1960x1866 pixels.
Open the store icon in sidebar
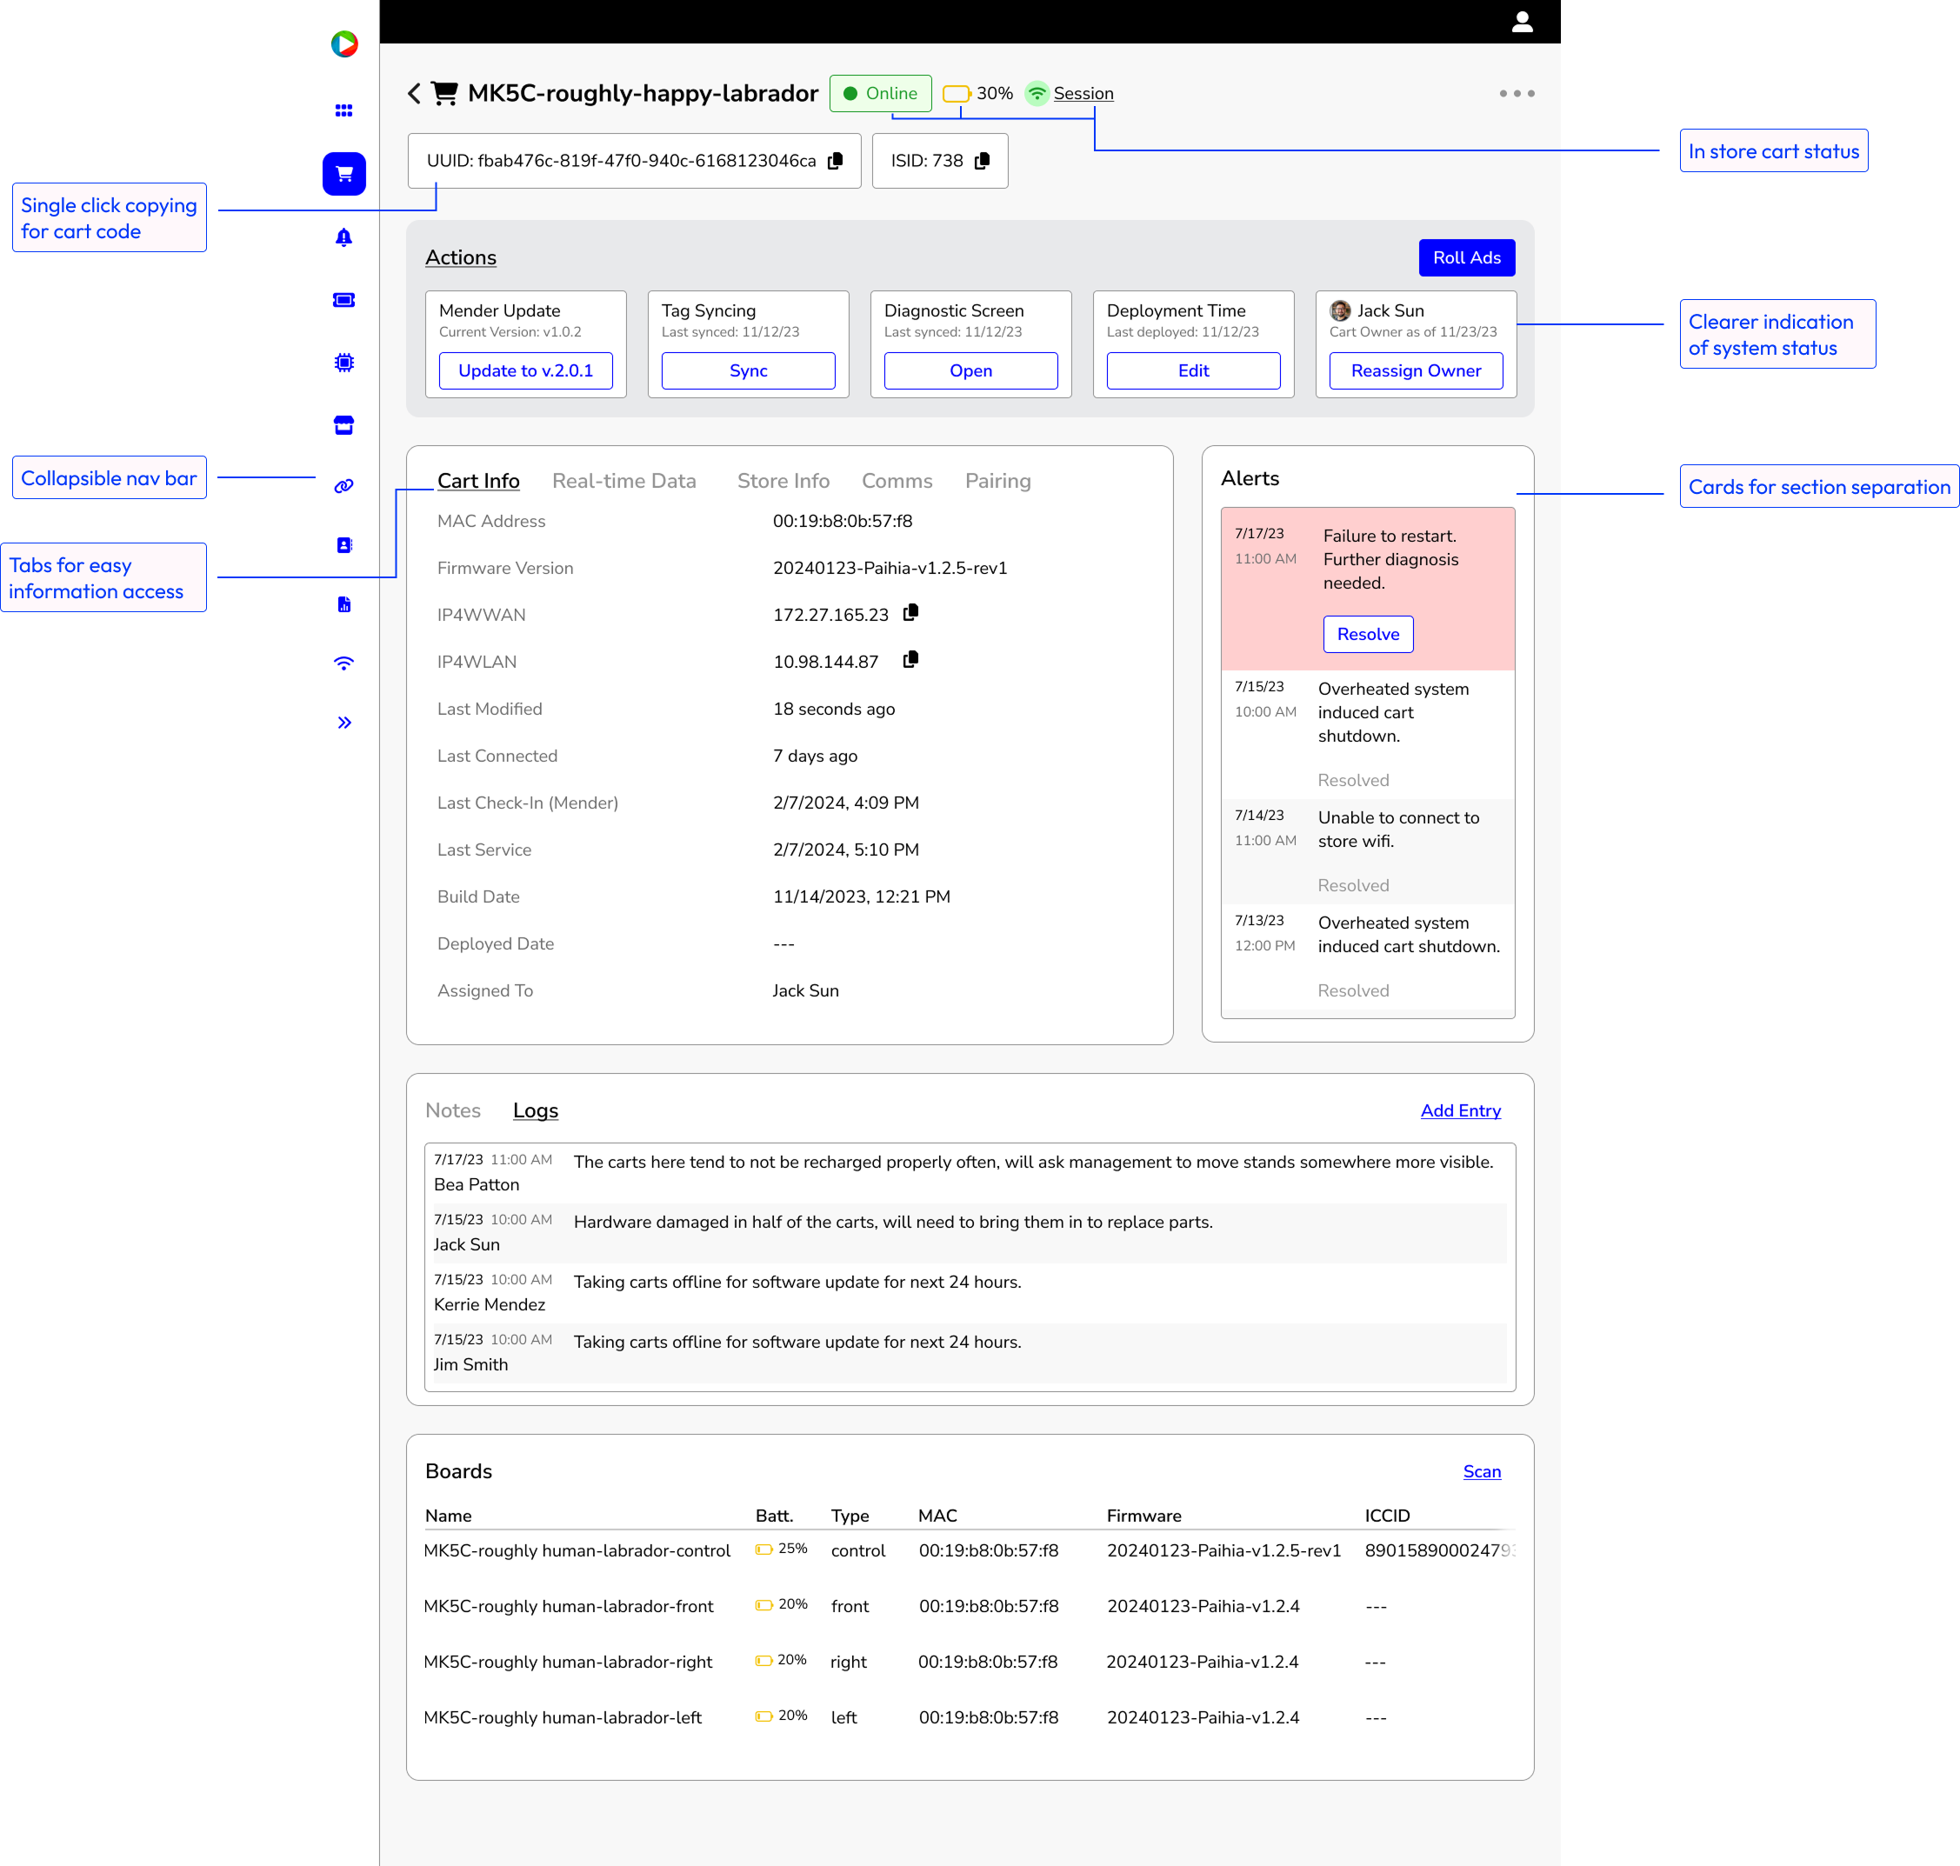point(344,426)
